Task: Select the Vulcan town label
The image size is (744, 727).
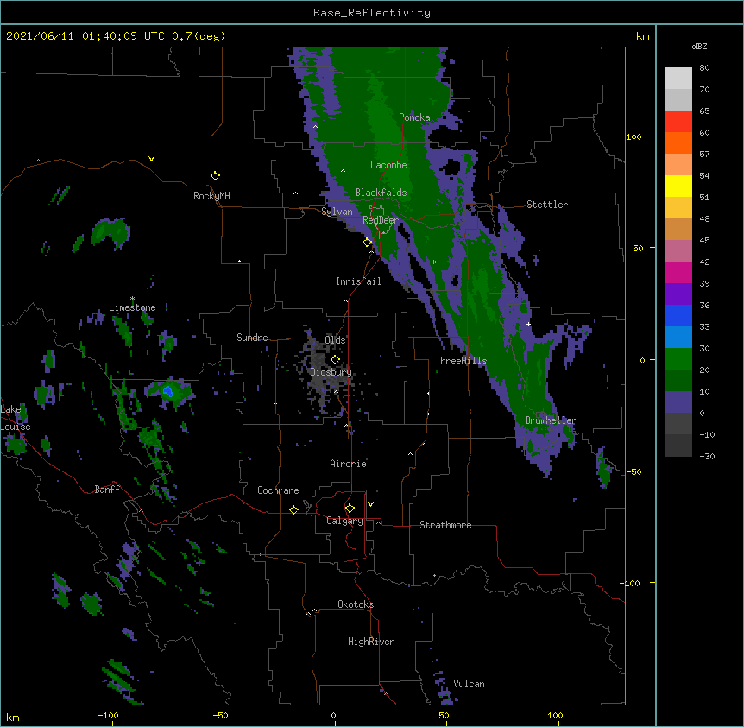Action: 469,684
